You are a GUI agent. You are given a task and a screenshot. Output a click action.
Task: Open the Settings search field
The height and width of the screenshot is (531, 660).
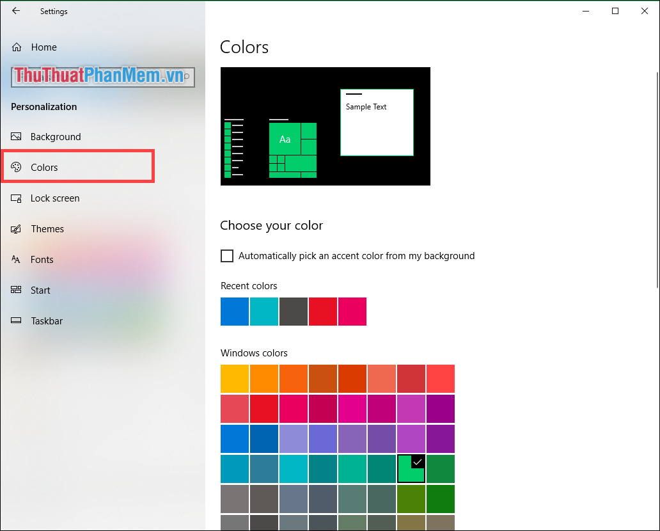click(x=102, y=76)
